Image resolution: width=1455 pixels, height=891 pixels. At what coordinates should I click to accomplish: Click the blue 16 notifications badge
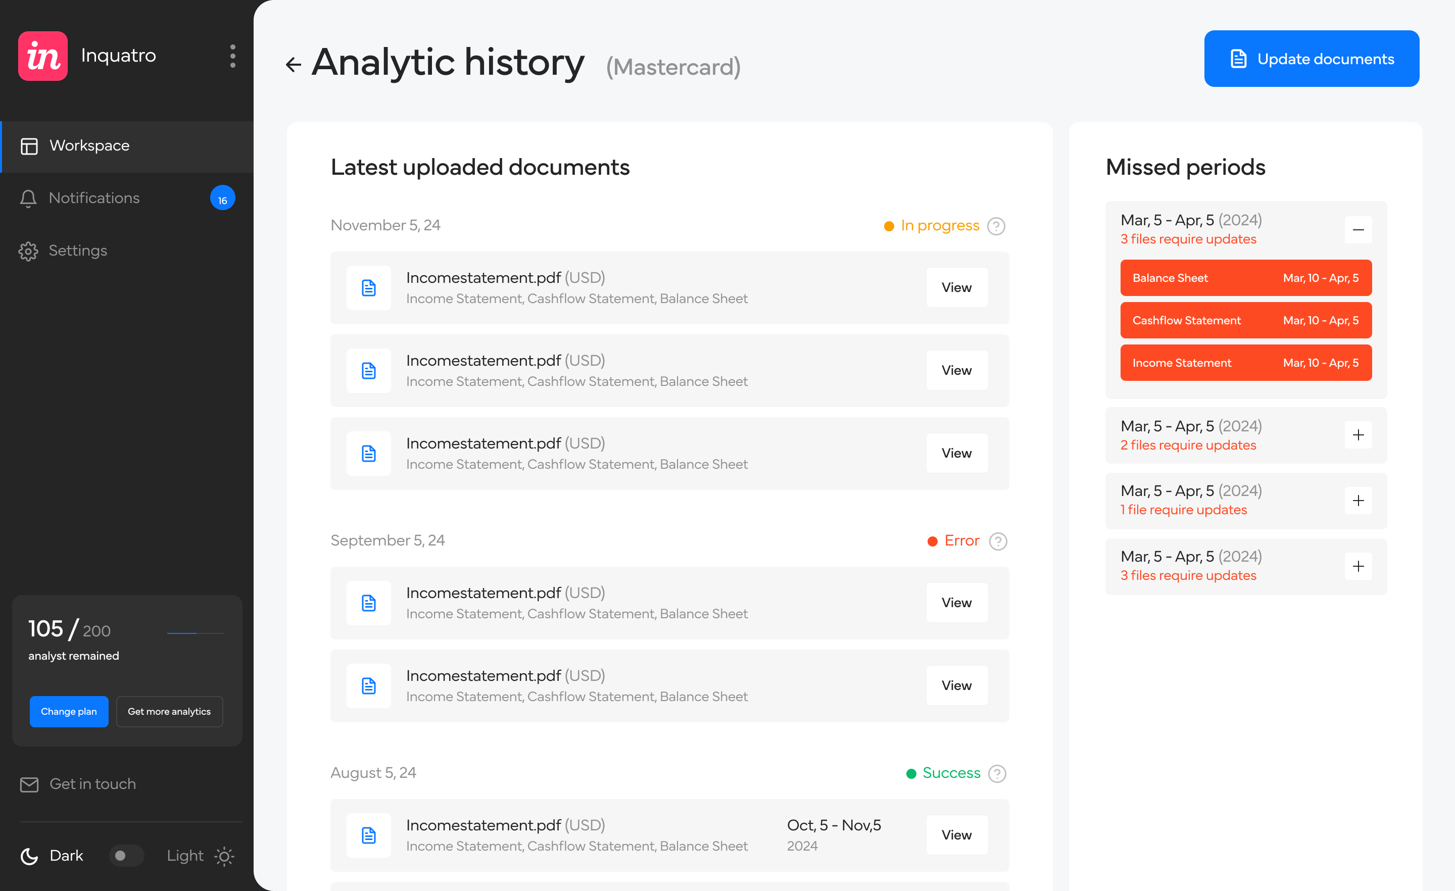click(223, 199)
